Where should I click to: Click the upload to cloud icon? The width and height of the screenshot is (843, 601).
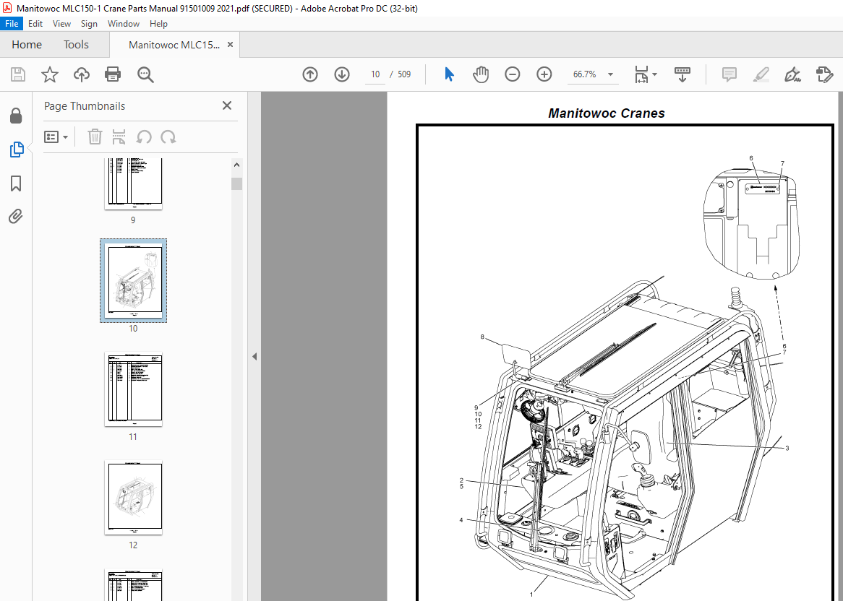coord(81,74)
